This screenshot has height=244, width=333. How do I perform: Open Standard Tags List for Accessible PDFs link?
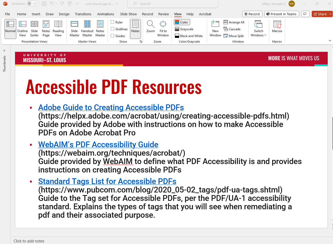[107, 181]
